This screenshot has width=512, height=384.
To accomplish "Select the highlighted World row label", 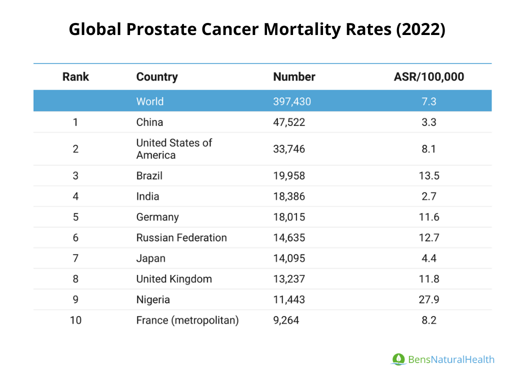I will (149, 101).
